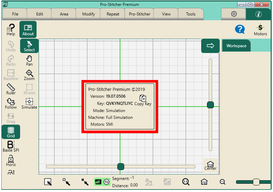This screenshot has height=192, width=273.
Task: Open the Motors status indicator
Action: point(260,30)
